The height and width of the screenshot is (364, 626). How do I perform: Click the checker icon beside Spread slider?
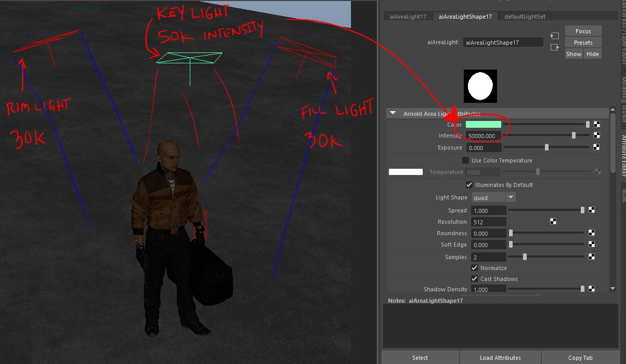pyautogui.click(x=592, y=210)
